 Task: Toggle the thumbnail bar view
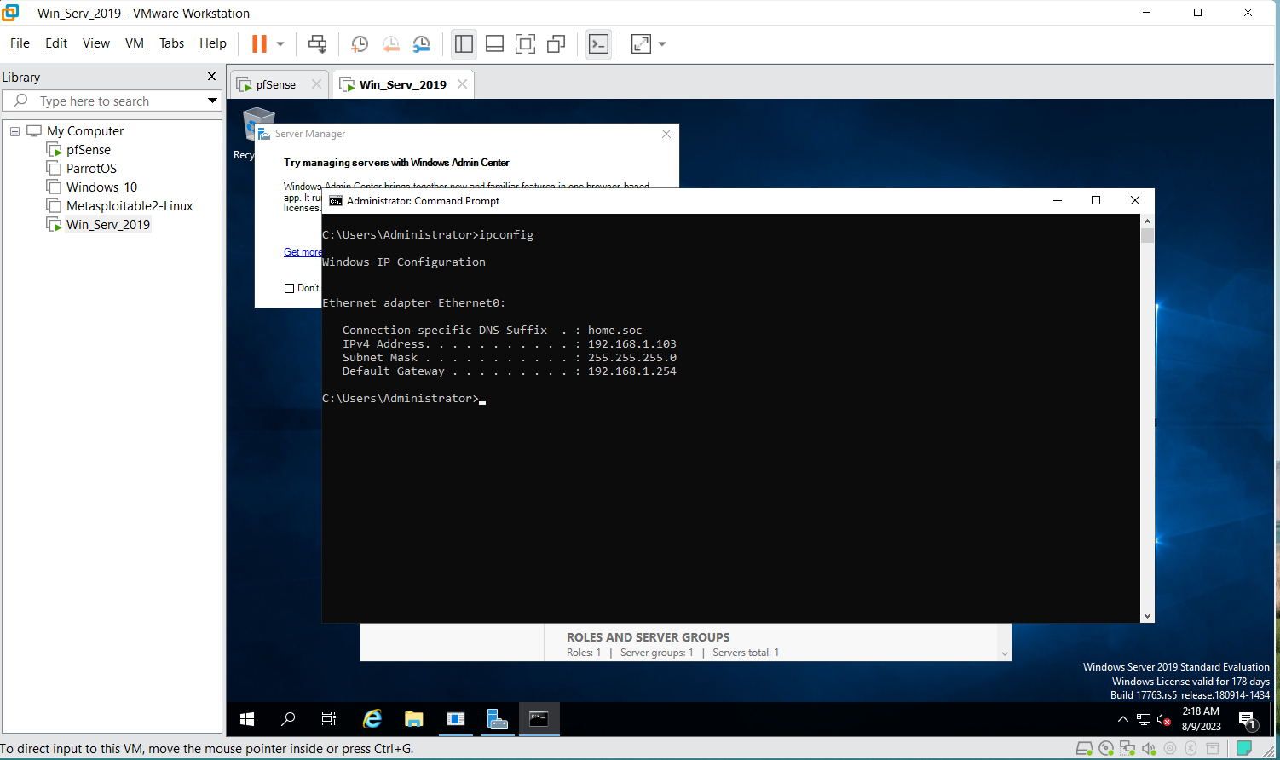(x=494, y=43)
